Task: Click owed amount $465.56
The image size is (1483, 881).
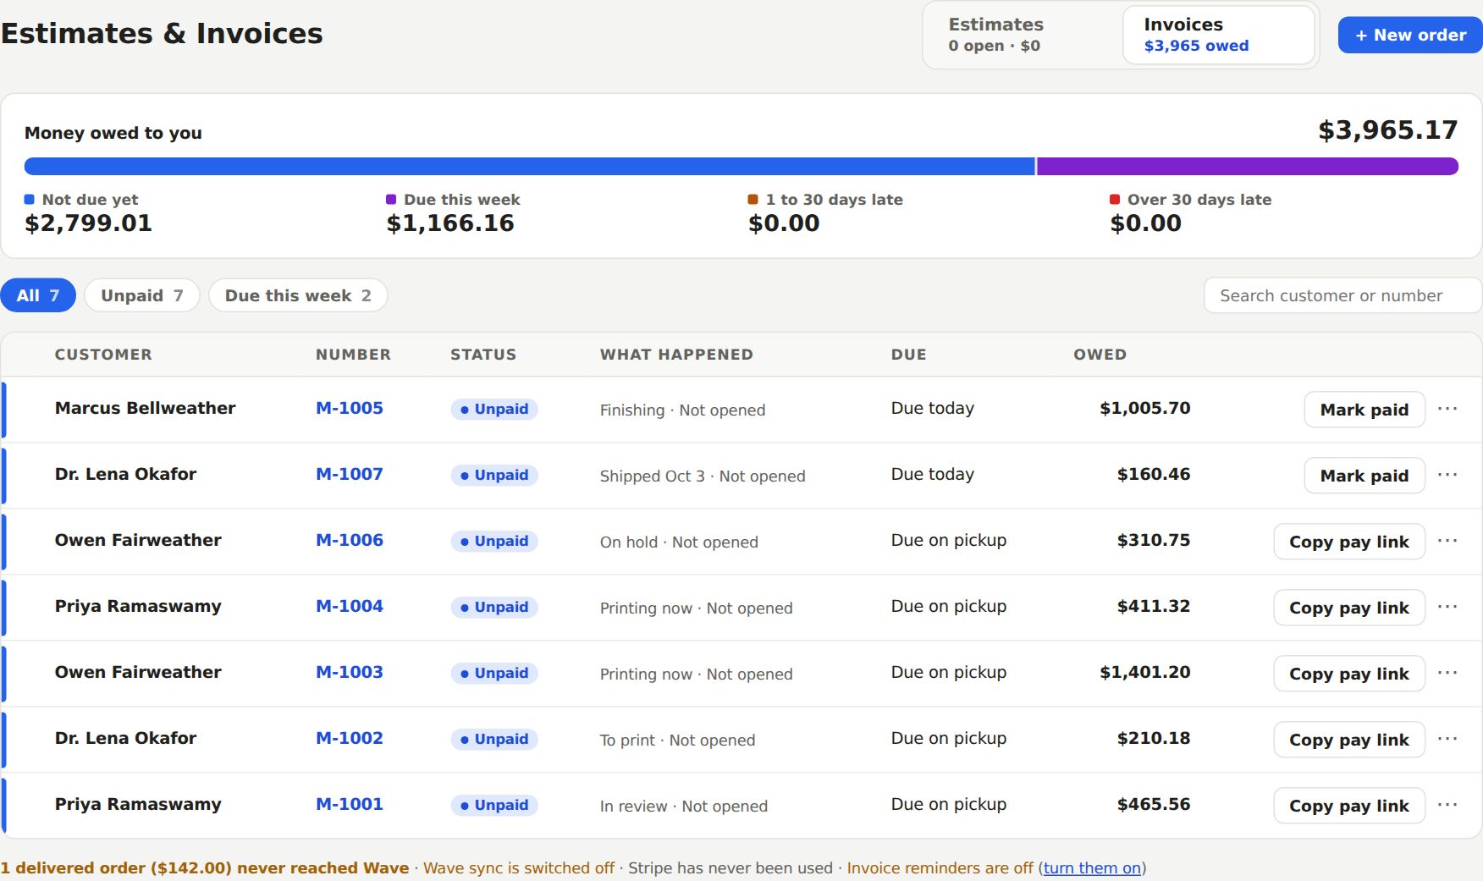Action: (1154, 804)
